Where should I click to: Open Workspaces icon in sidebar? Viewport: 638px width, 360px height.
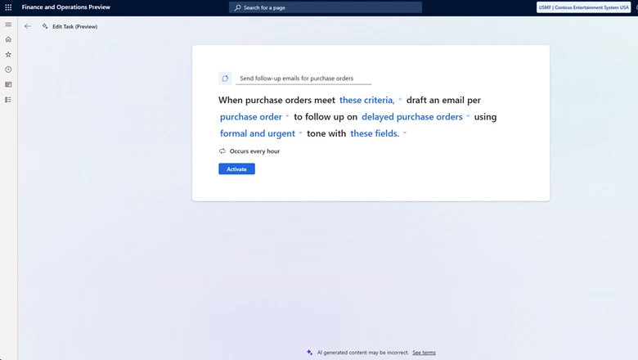point(8,84)
